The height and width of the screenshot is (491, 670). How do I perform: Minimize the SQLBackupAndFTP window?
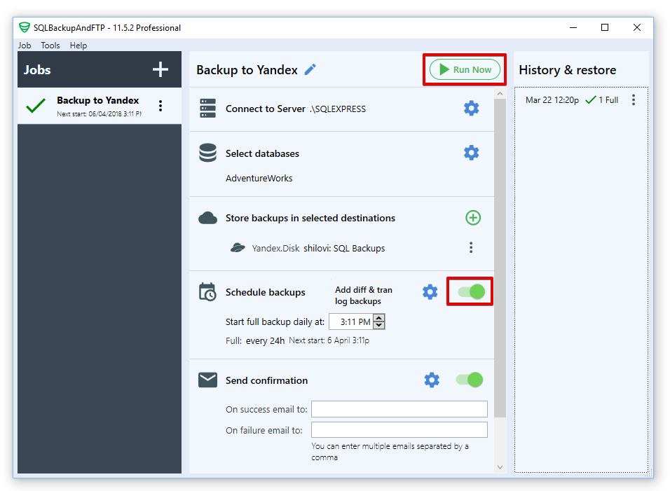coord(573,27)
